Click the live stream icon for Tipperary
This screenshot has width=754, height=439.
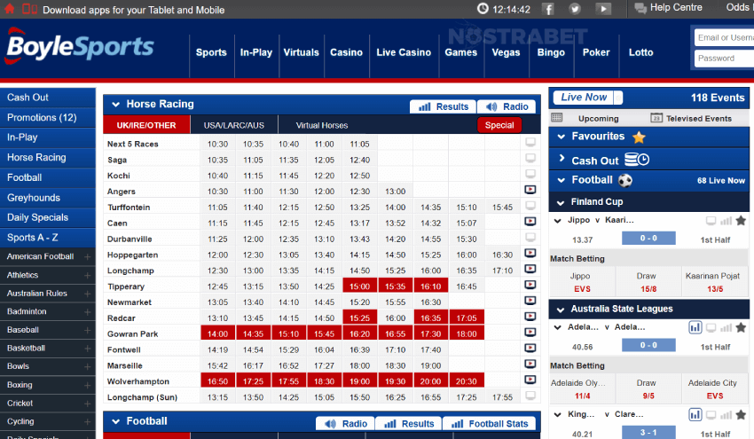point(530,286)
